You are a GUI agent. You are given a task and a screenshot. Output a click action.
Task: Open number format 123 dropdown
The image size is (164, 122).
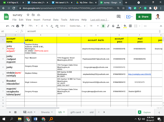(x=63, y=26)
